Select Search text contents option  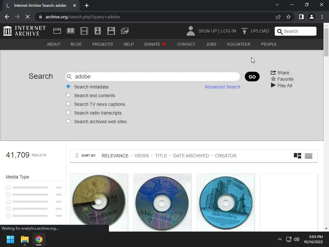pyautogui.click(x=68, y=95)
